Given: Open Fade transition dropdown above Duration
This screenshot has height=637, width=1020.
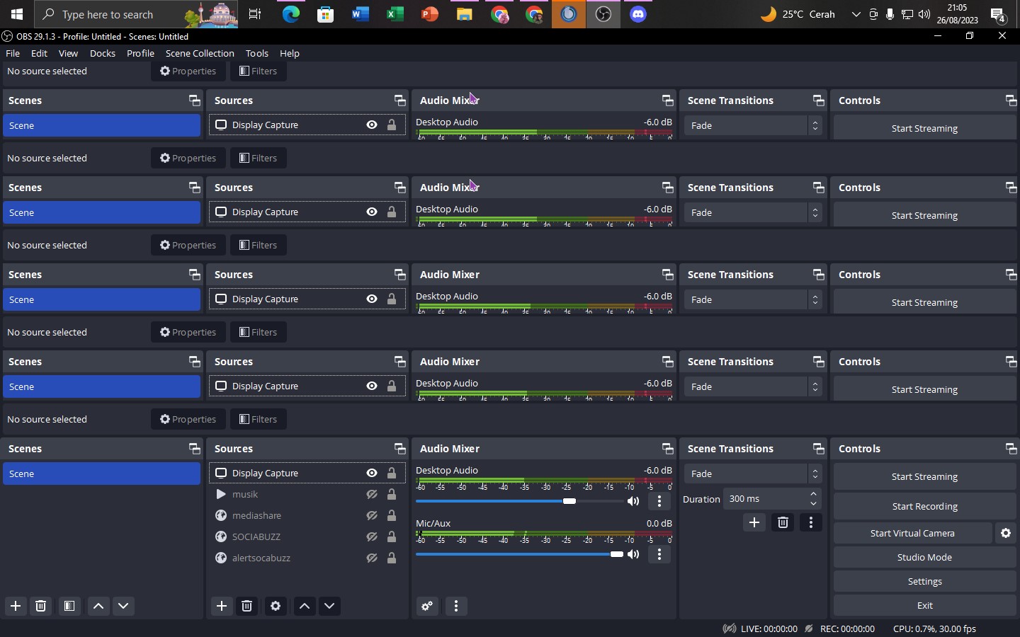Looking at the screenshot, I should [x=752, y=474].
